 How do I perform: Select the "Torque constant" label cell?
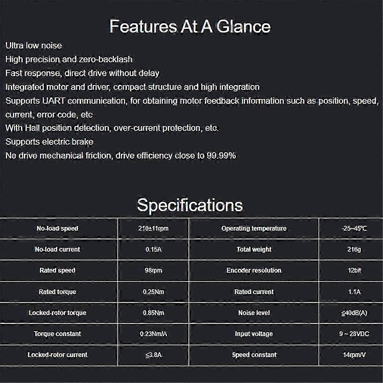click(57, 334)
